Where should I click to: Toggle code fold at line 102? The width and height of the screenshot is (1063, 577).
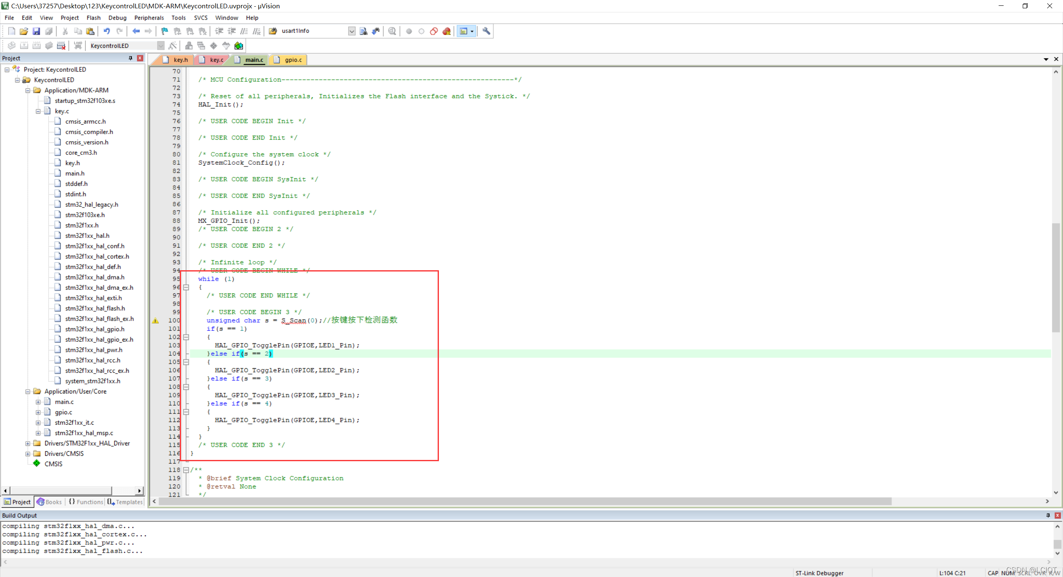click(186, 337)
